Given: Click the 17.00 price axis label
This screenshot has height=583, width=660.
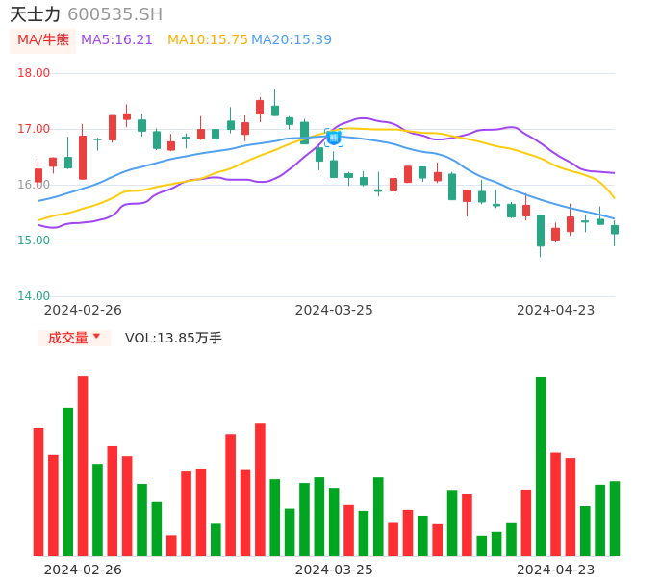Looking at the screenshot, I should coord(34,129).
